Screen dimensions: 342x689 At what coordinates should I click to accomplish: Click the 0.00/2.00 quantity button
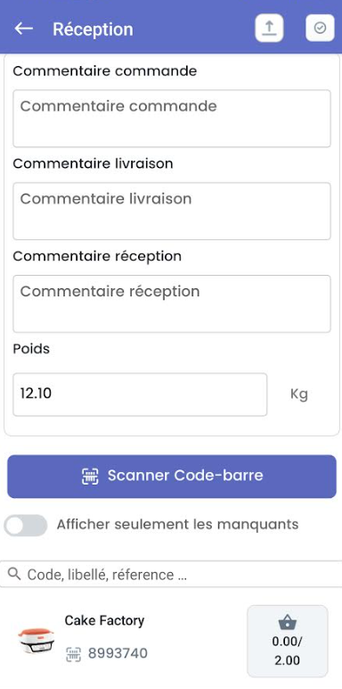287,641
